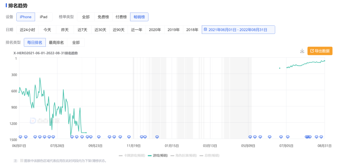Toggle 角色扮演(畅销) legend series
The width and height of the screenshot is (339, 166).
(184, 155)
